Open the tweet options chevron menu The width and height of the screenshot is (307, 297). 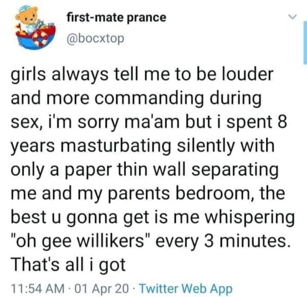tap(292, 17)
